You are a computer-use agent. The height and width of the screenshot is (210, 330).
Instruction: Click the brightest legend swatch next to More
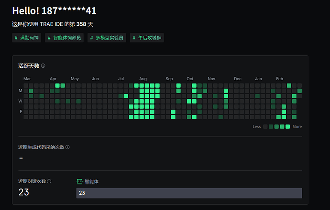[x=288, y=126]
